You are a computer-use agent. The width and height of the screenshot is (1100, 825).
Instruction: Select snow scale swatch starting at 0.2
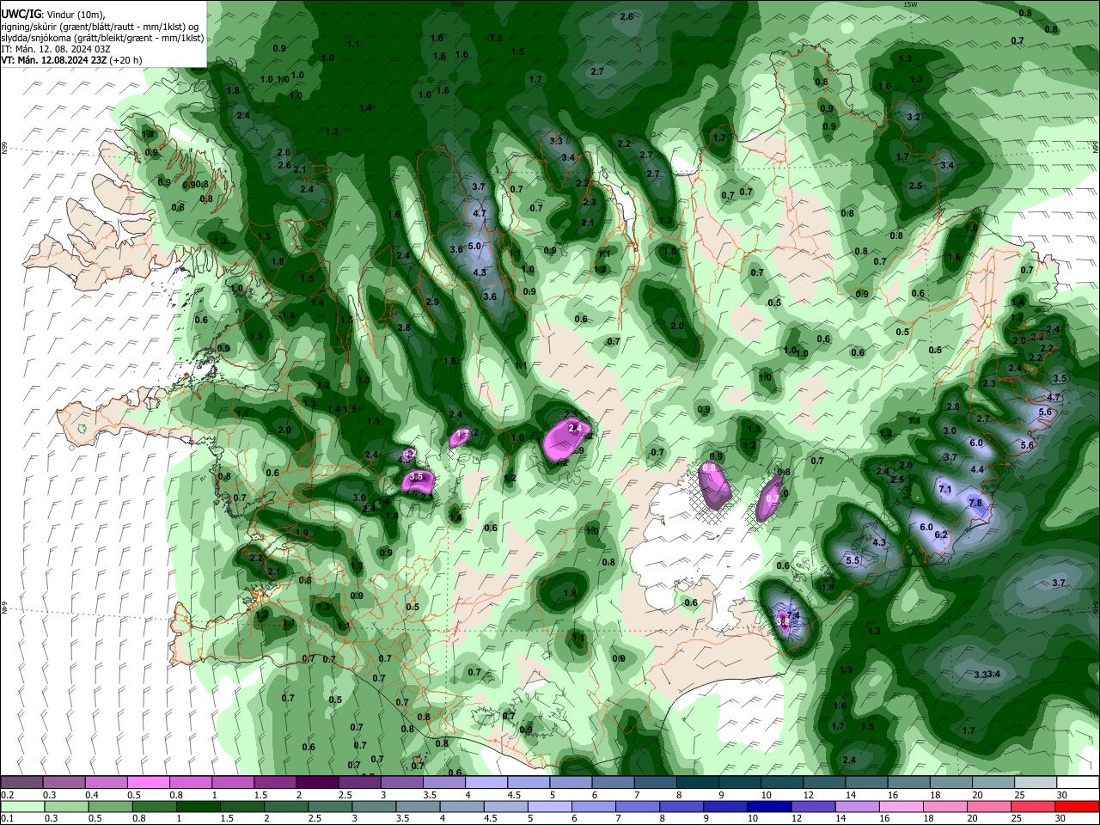tap(21, 783)
